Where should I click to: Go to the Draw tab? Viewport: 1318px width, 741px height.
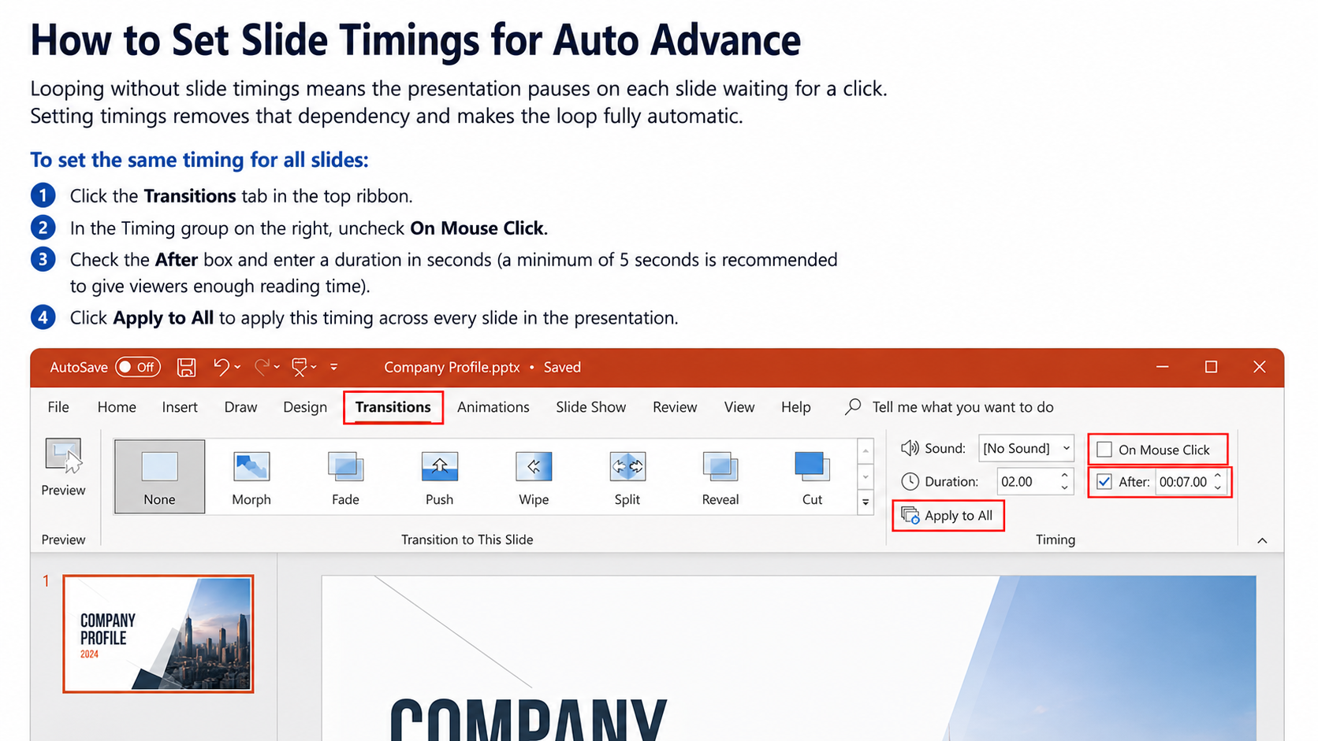click(240, 407)
